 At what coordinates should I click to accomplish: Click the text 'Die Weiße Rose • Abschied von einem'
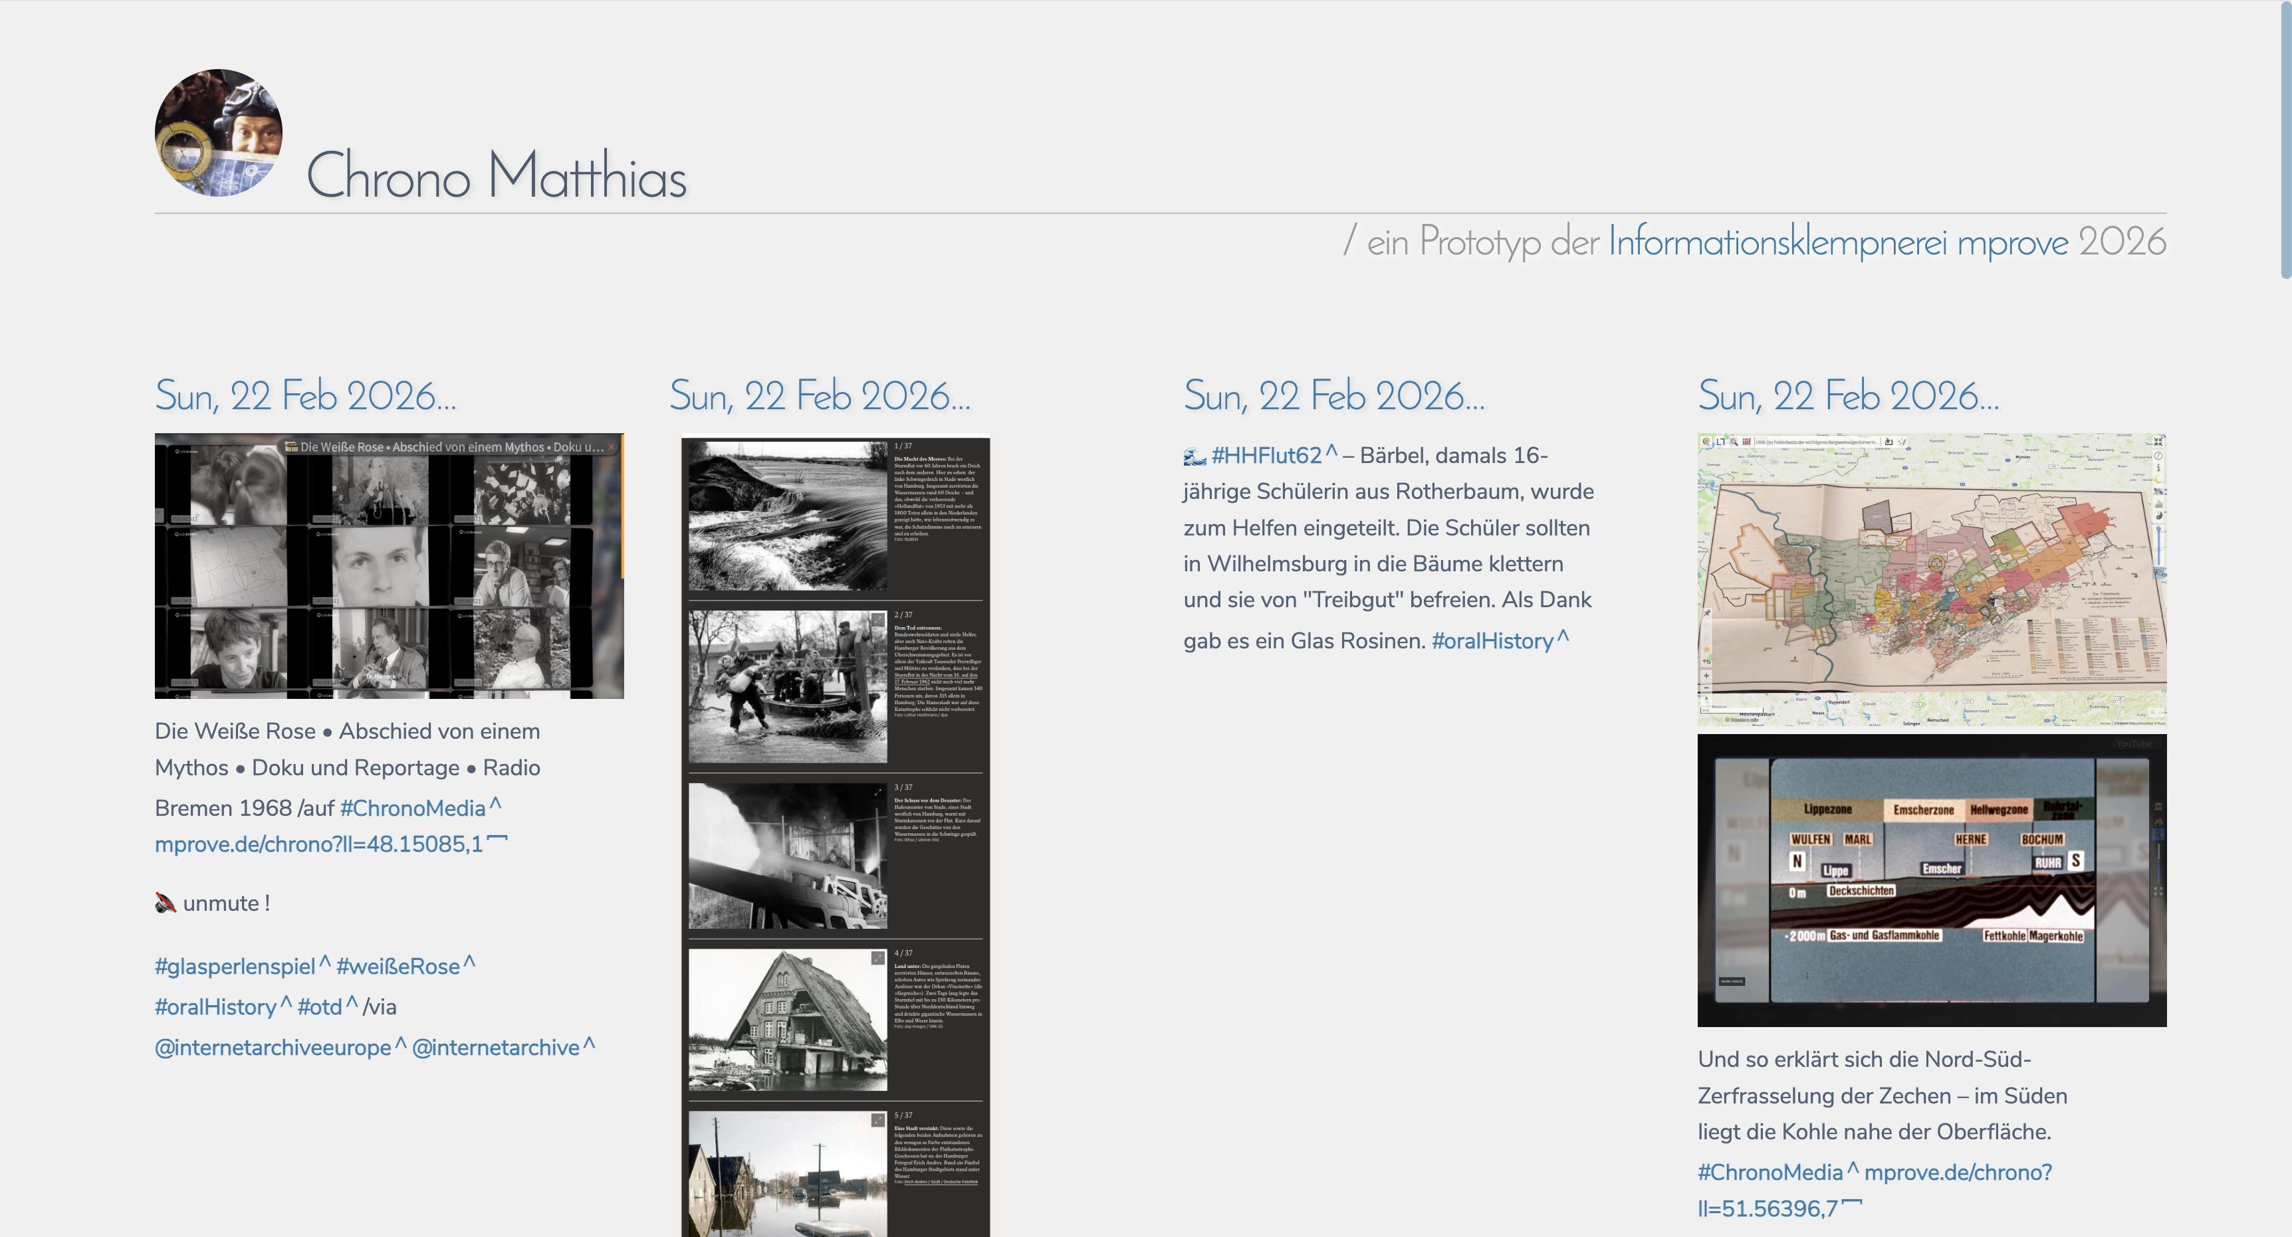point(347,731)
